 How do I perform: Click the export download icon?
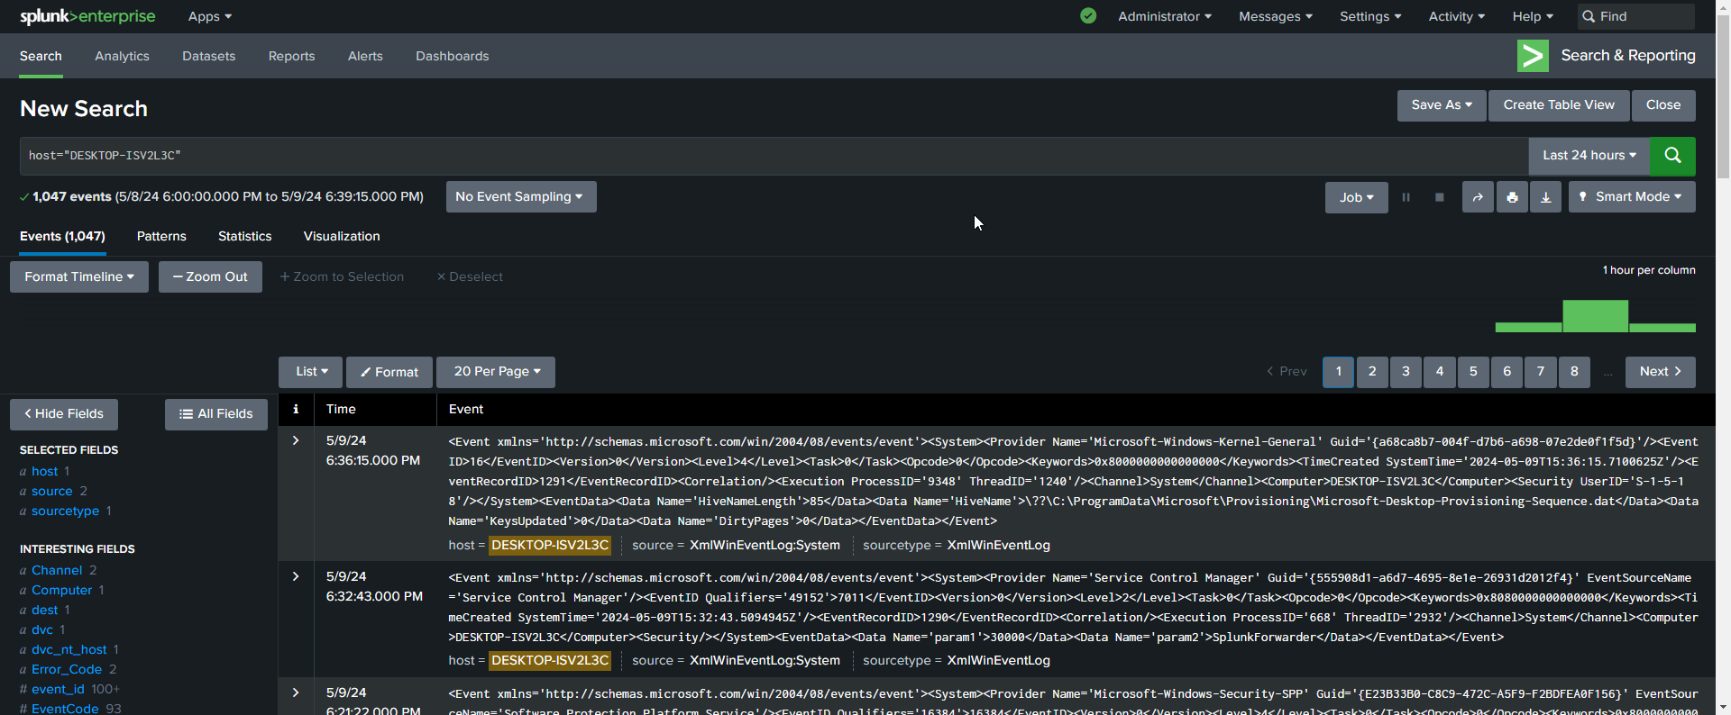click(1545, 197)
